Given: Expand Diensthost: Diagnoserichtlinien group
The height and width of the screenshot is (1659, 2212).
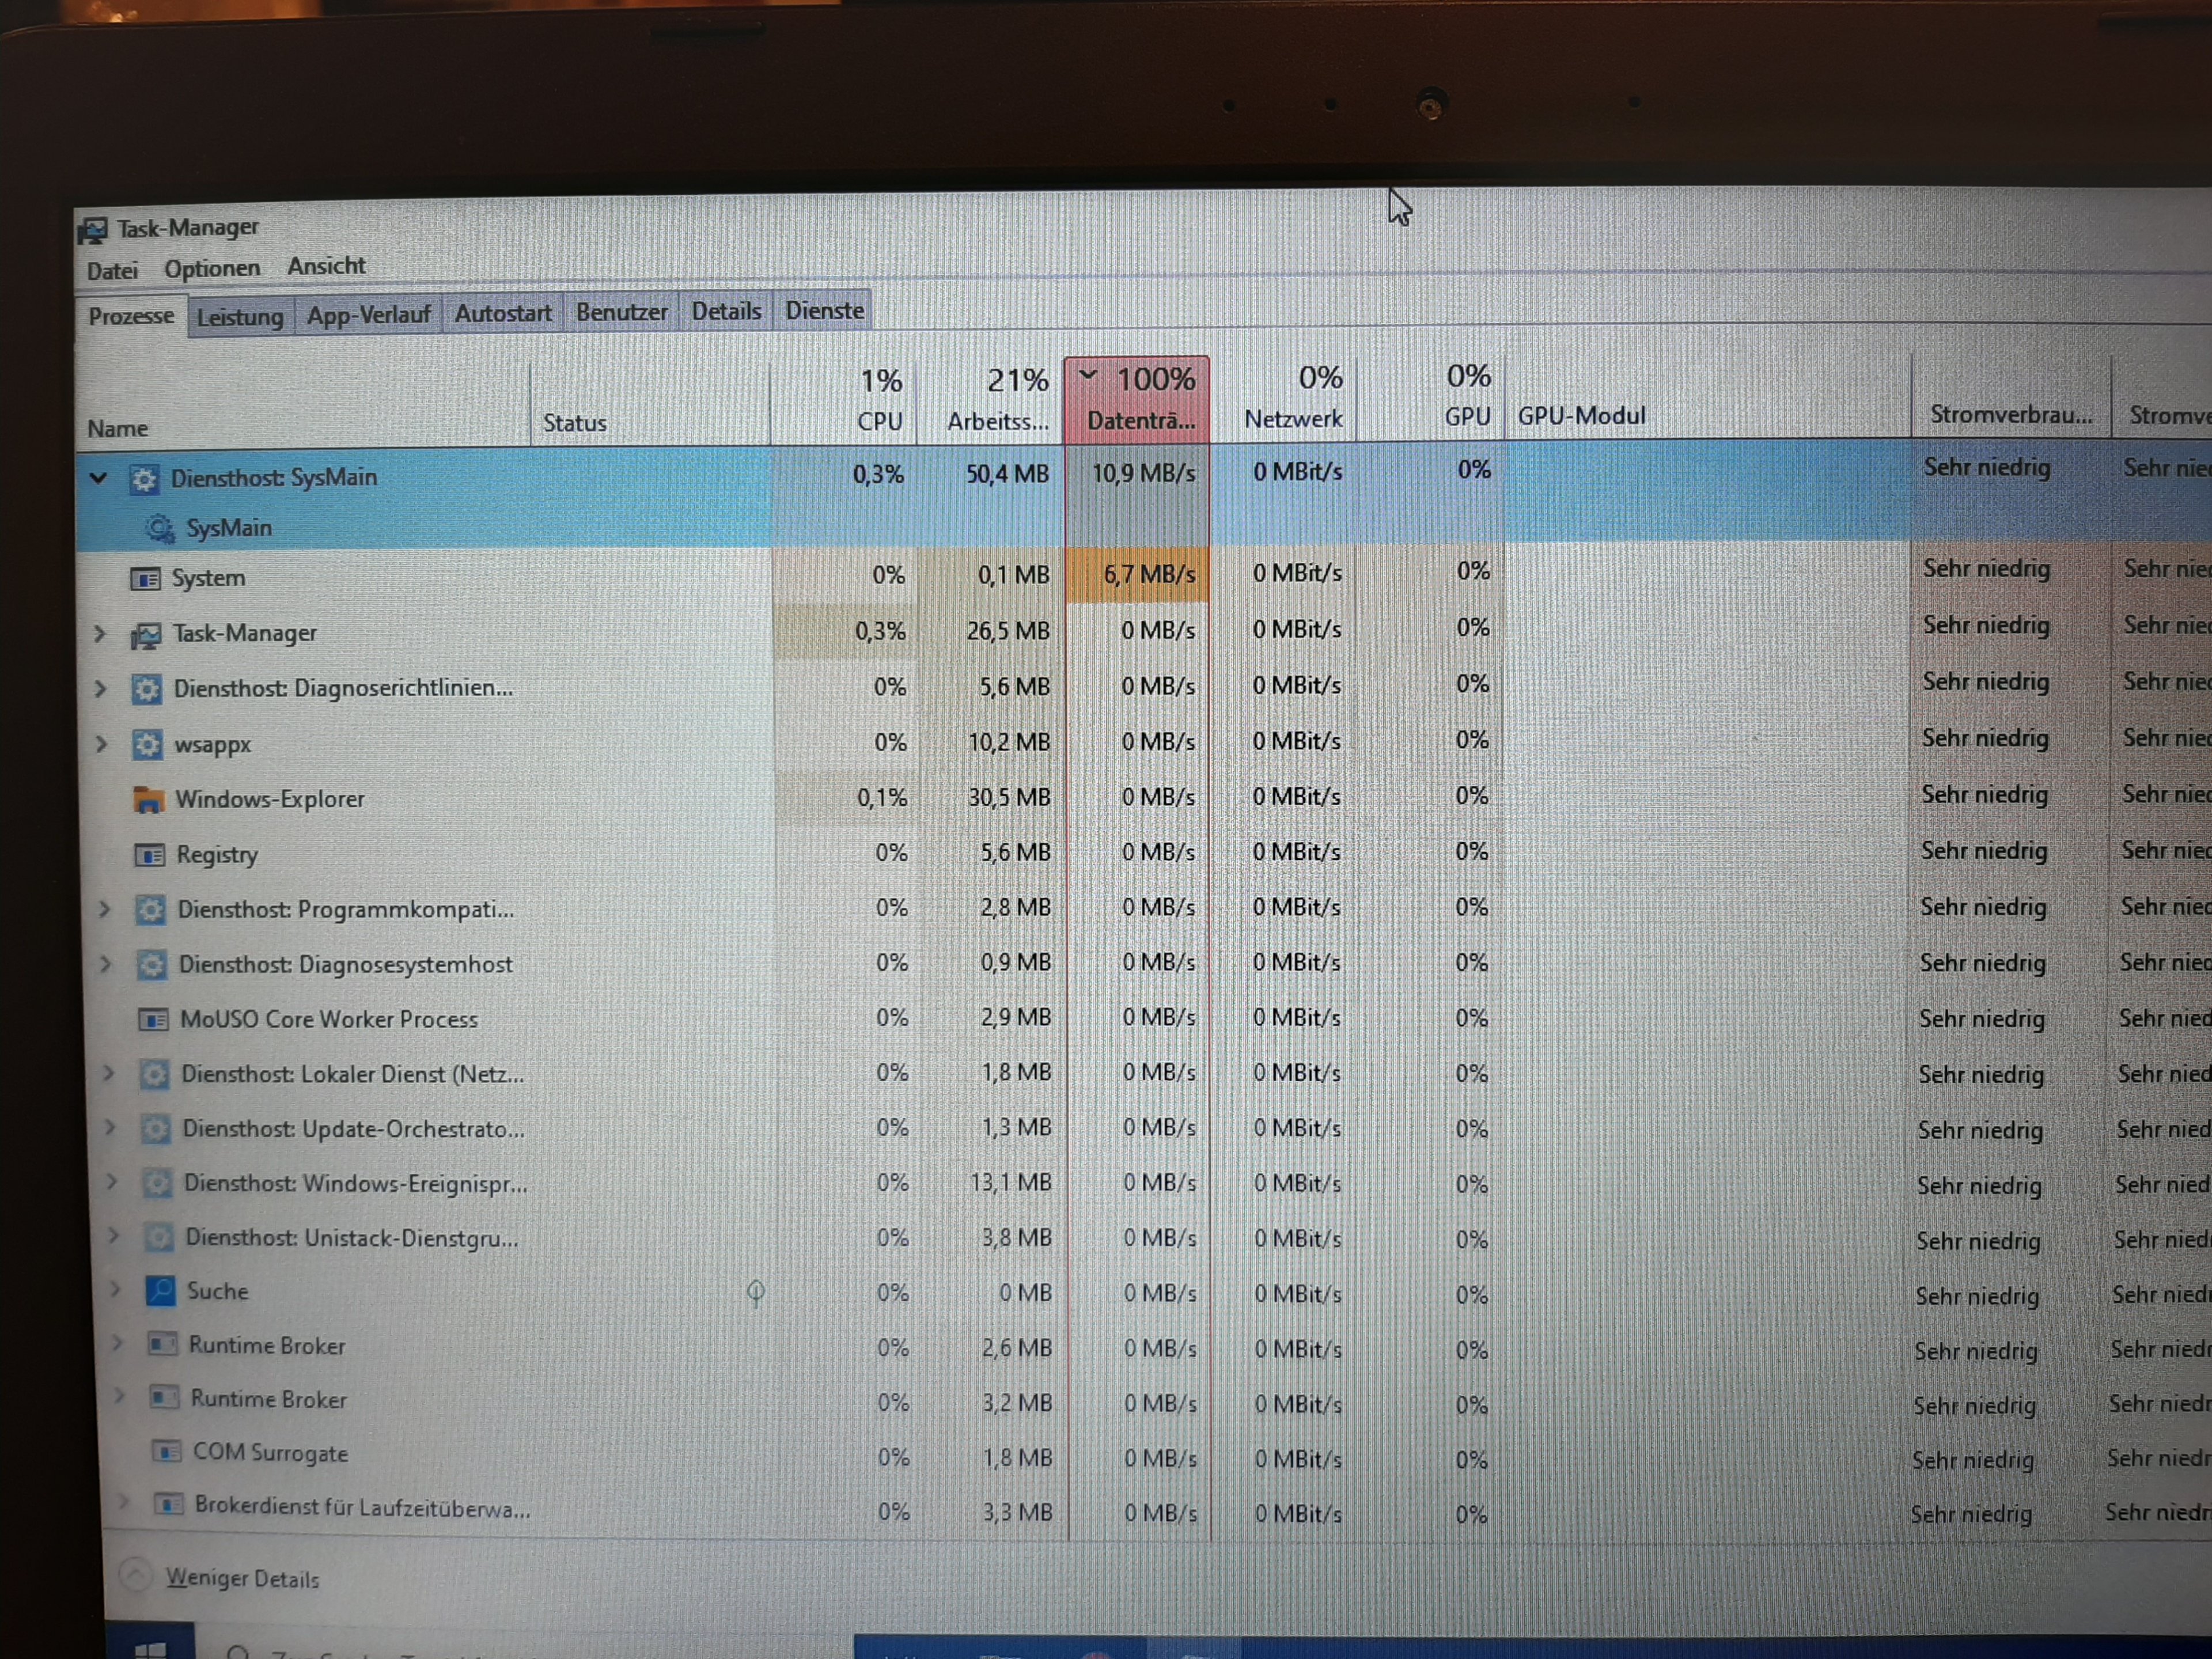Looking at the screenshot, I should pyautogui.click(x=100, y=688).
